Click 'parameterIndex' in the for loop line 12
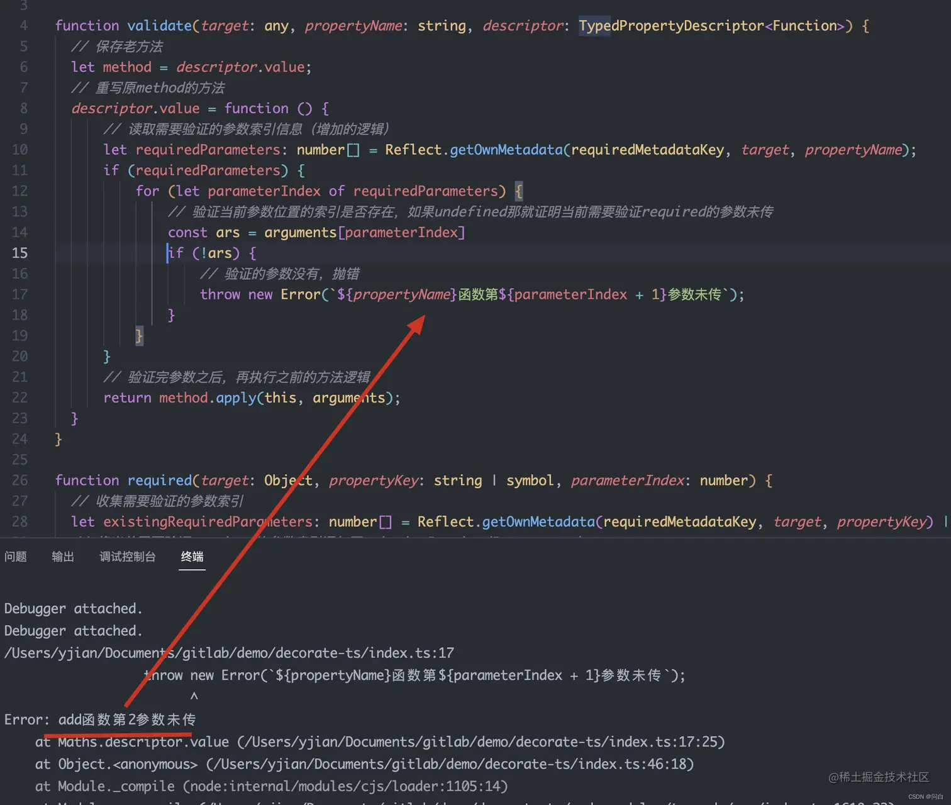The width and height of the screenshot is (951, 805). (x=264, y=191)
